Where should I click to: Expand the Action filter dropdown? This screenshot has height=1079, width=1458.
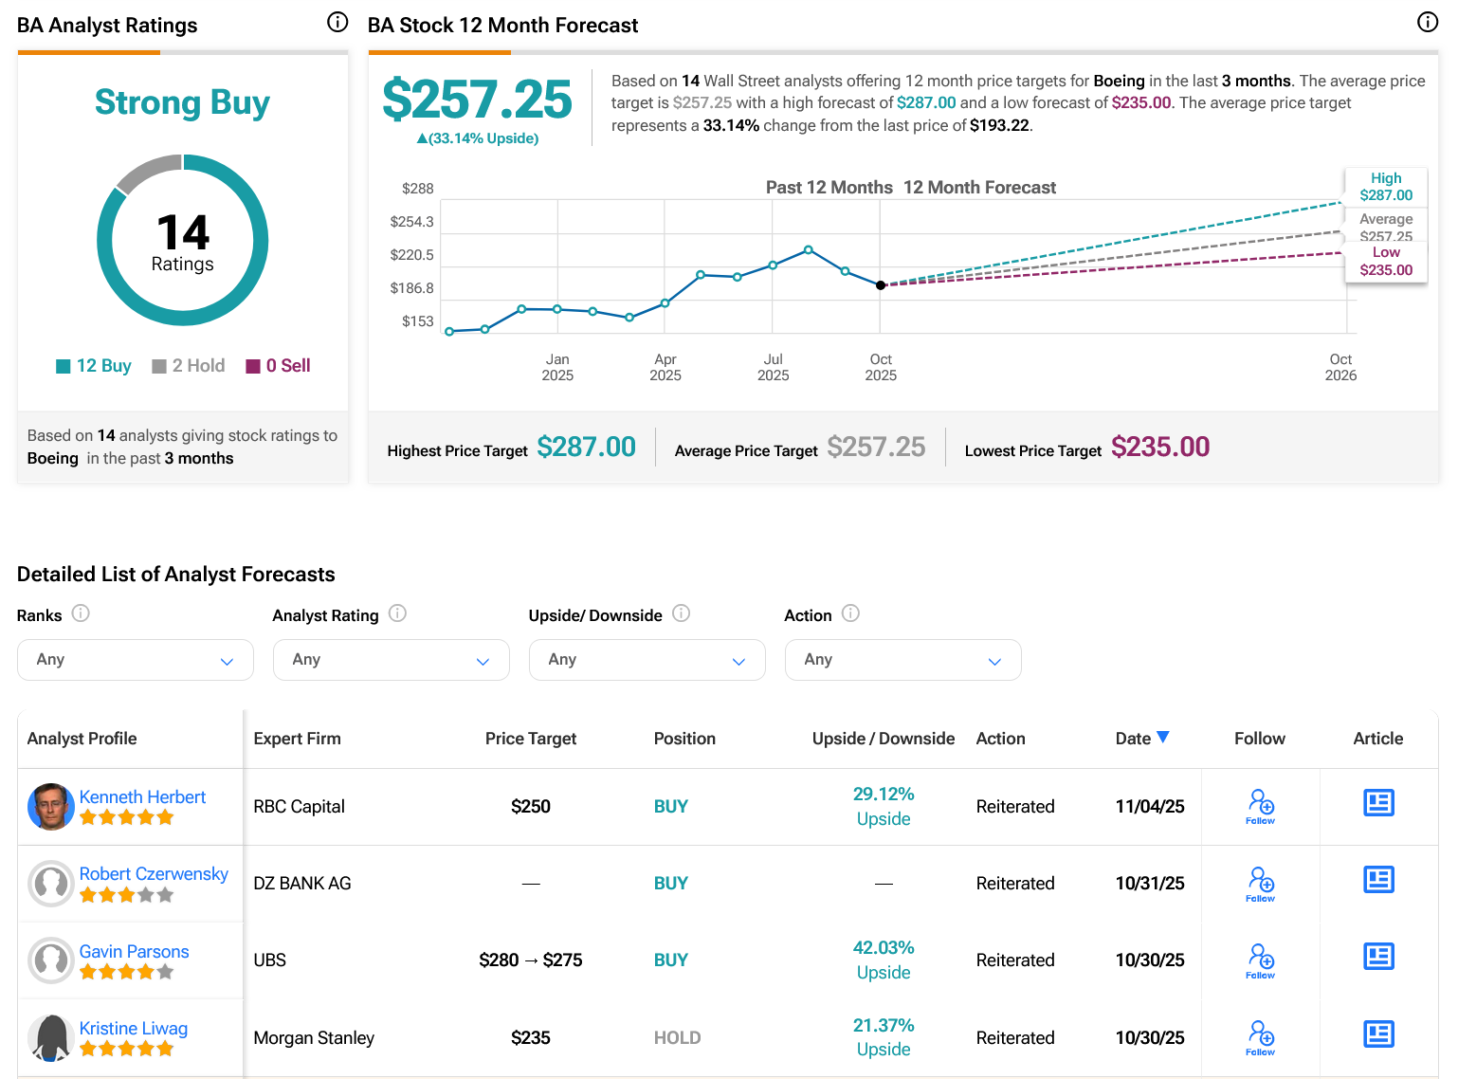902,660
